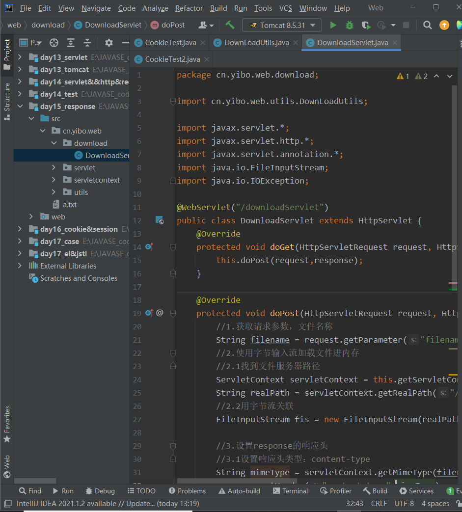This screenshot has height=512, width=462.
Task: Collapse the src folder
Action: [x=32, y=118]
